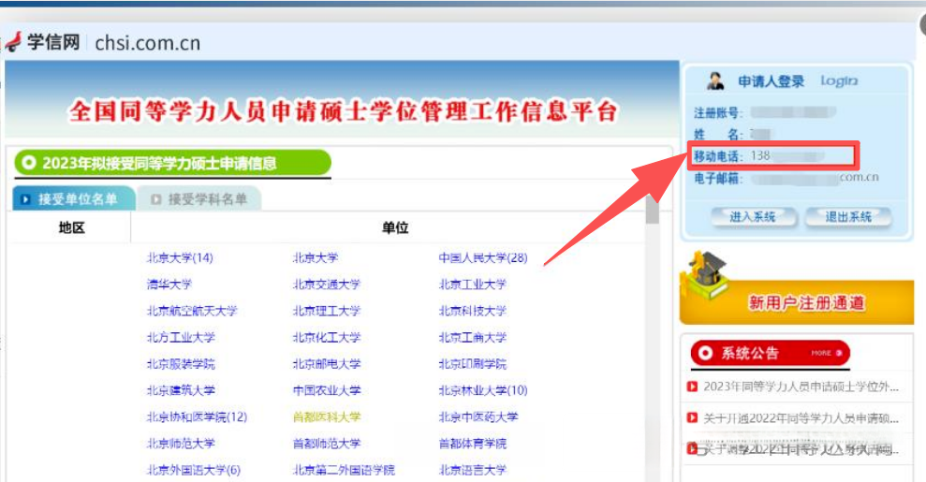Open the 清华大学 link
Image resolution: width=926 pixels, height=482 pixels.
pos(169,285)
